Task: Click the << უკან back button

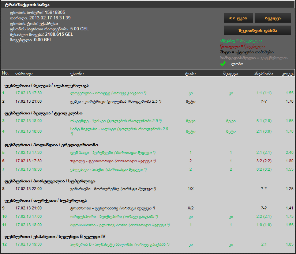Action: tap(238, 18)
